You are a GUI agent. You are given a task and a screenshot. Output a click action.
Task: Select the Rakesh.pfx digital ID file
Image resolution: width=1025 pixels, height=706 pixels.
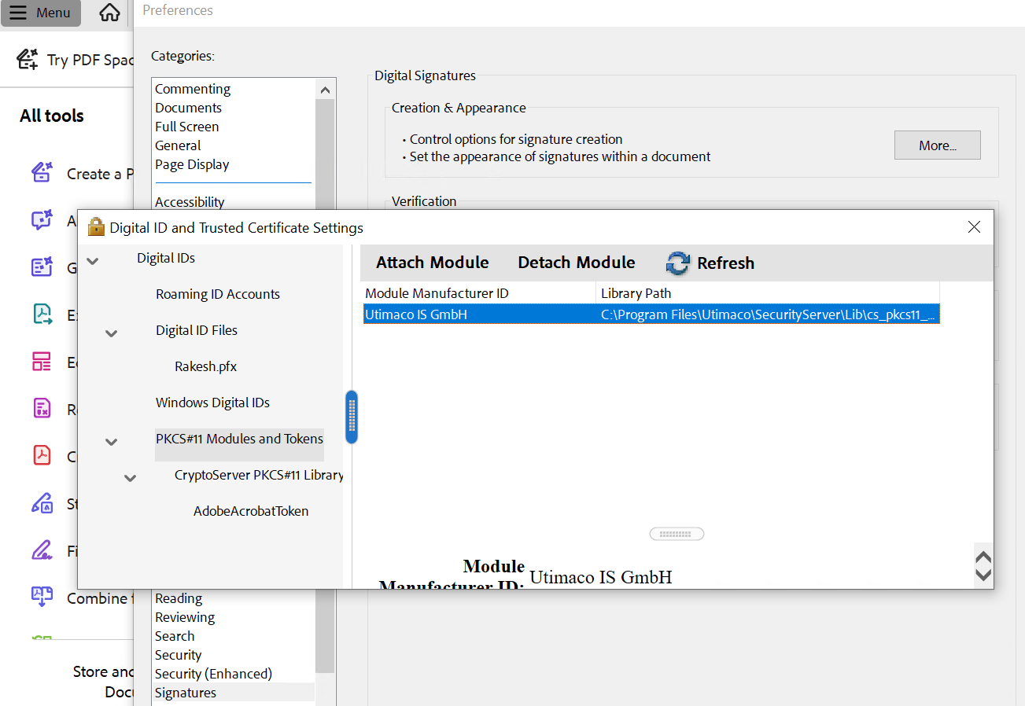[x=206, y=366]
